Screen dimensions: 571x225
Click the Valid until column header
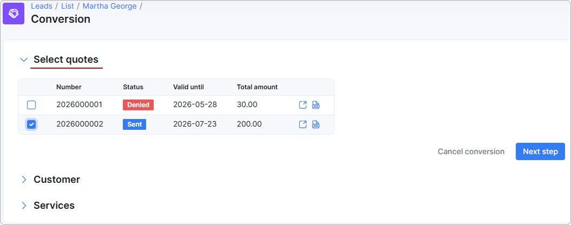(188, 87)
